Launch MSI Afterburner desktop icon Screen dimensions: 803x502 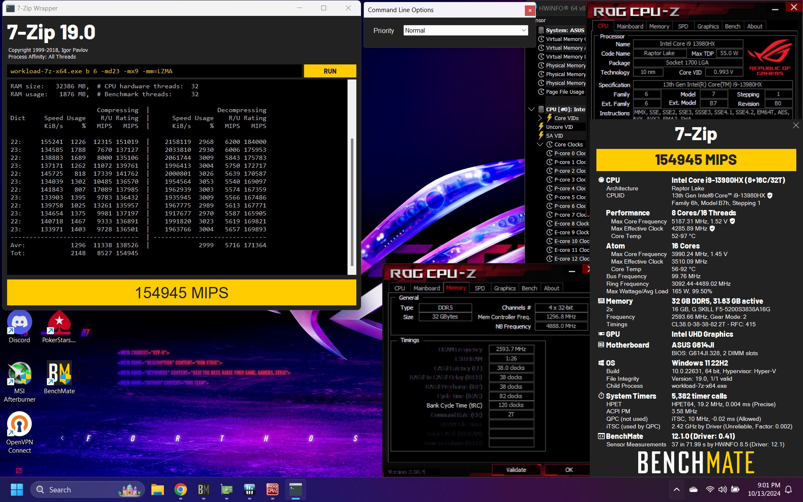point(19,382)
